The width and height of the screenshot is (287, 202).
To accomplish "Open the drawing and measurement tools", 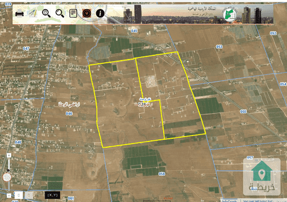I will [x=32, y=13].
